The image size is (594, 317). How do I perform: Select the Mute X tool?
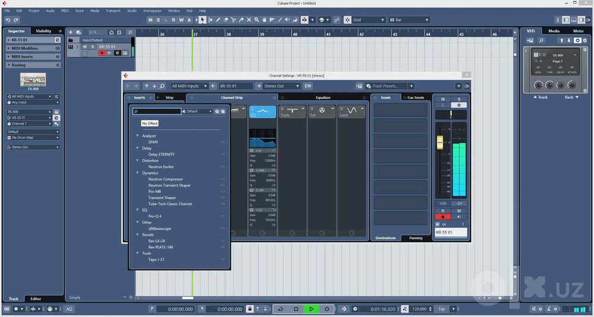(249, 20)
